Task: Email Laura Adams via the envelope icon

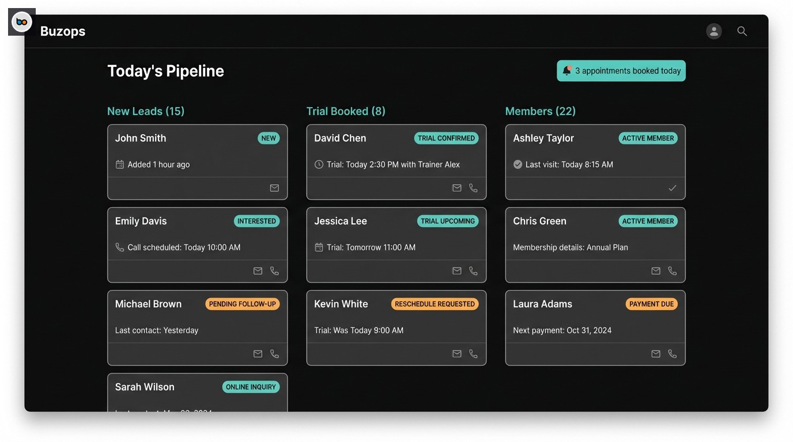Action: pyautogui.click(x=656, y=353)
